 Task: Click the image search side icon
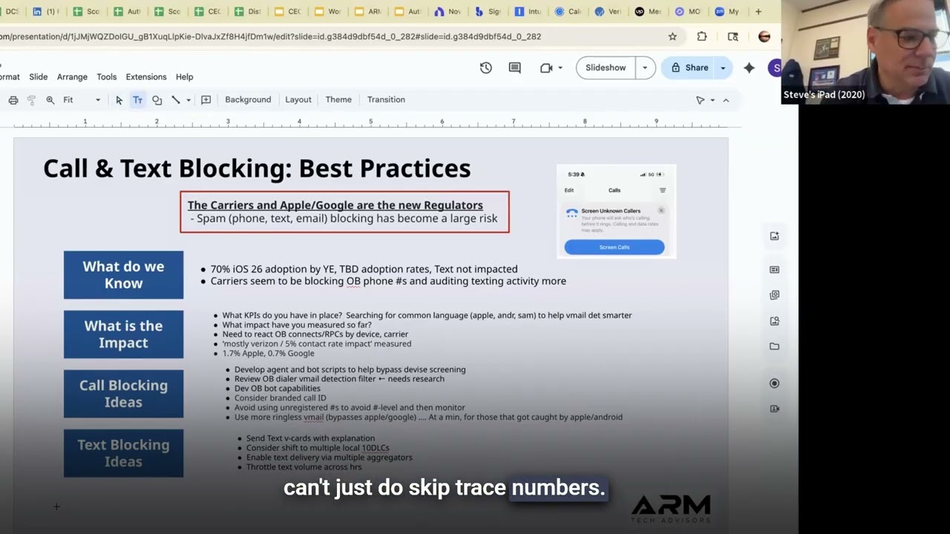(x=774, y=321)
